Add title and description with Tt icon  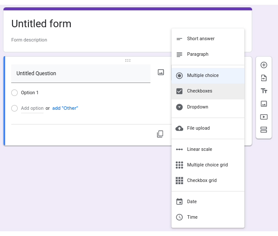pos(264,91)
